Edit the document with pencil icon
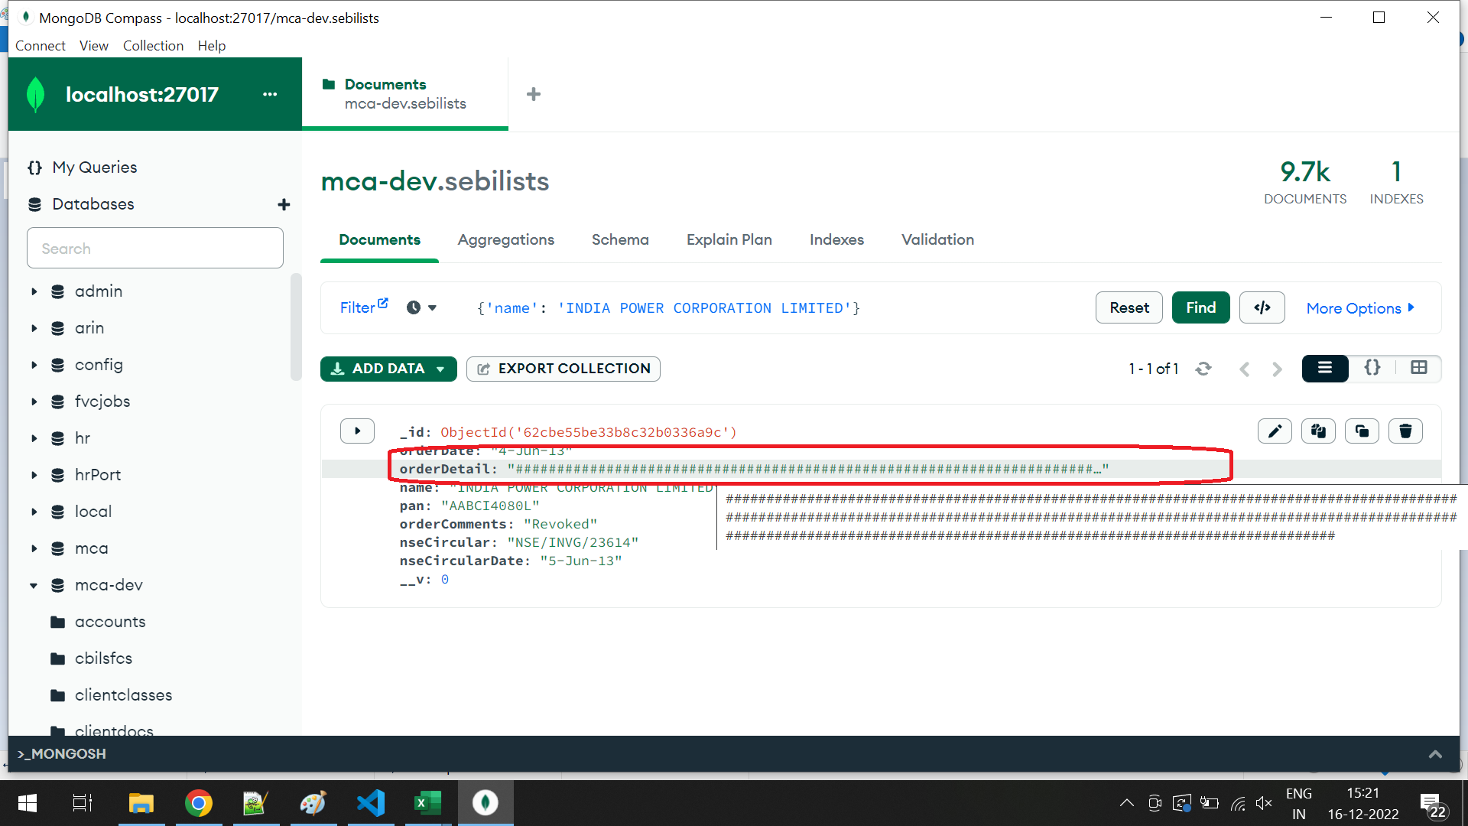1468x826 pixels. pyautogui.click(x=1275, y=431)
